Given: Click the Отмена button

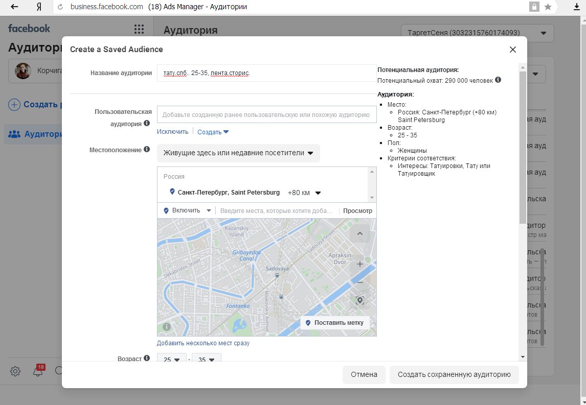Looking at the screenshot, I should (364, 374).
